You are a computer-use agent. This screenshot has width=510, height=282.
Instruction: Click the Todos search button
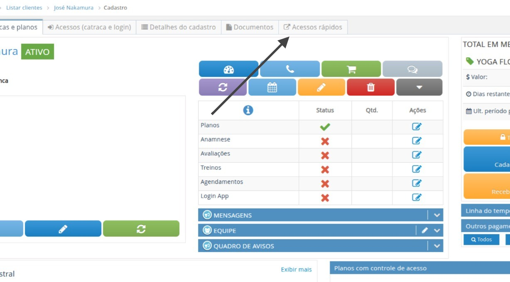tap(481, 240)
